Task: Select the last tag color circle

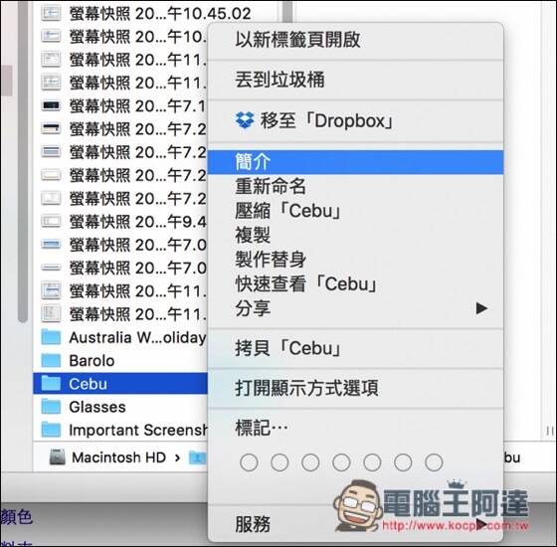Action: [x=434, y=462]
